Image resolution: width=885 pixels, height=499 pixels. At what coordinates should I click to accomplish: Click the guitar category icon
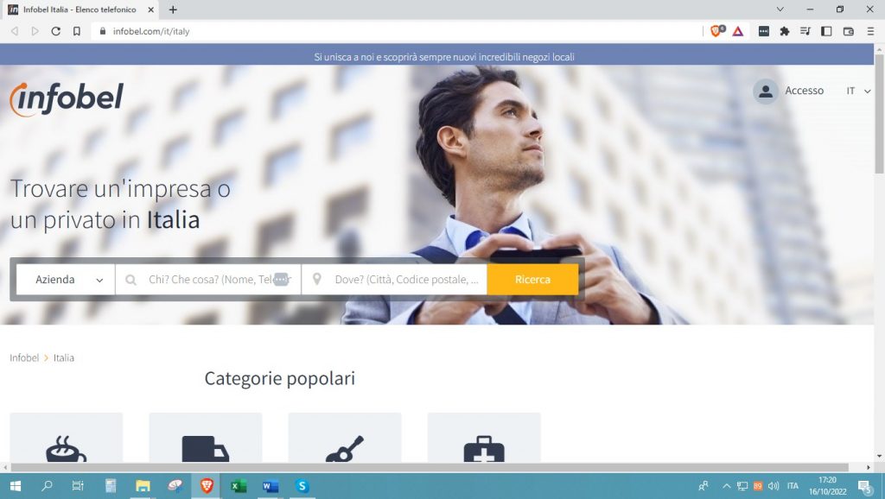point(344,449)
